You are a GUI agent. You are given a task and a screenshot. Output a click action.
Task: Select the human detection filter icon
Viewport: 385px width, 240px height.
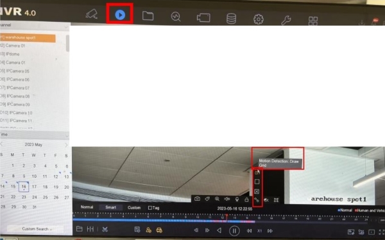point(149,230)
